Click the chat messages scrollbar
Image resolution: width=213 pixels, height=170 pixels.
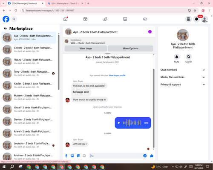153,108
